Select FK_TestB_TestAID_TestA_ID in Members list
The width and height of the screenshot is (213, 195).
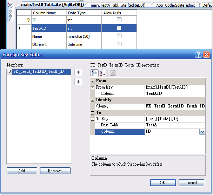(x=42, y=72)
